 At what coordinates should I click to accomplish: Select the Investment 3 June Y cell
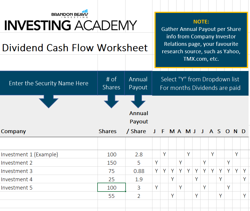(x=197, y=171)
